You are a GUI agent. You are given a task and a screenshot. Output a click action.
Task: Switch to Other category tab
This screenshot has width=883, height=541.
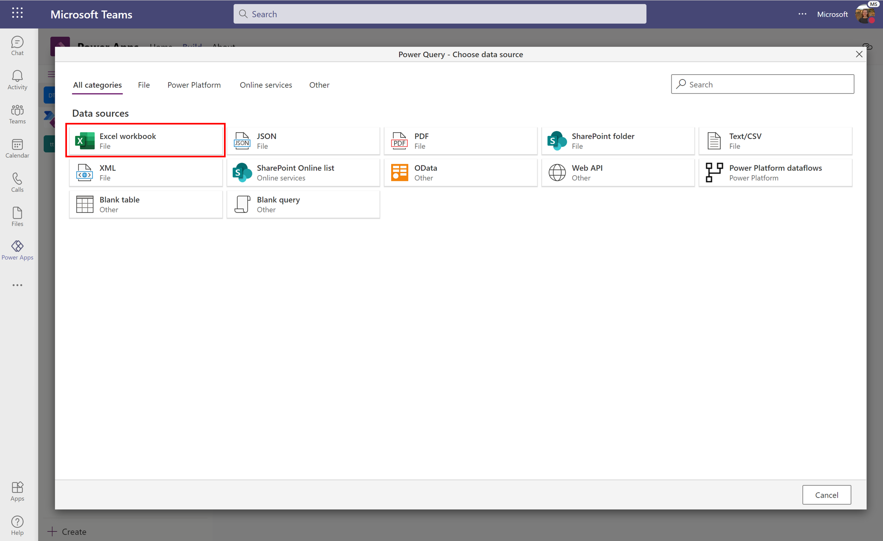point(319,84)
